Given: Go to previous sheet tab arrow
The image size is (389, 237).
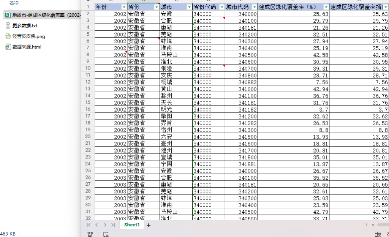Looking at the screenshot, I should pyautogui.click(x=97, y=225).
